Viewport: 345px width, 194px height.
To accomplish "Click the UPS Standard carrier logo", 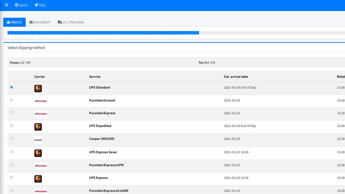I will 38,88.
